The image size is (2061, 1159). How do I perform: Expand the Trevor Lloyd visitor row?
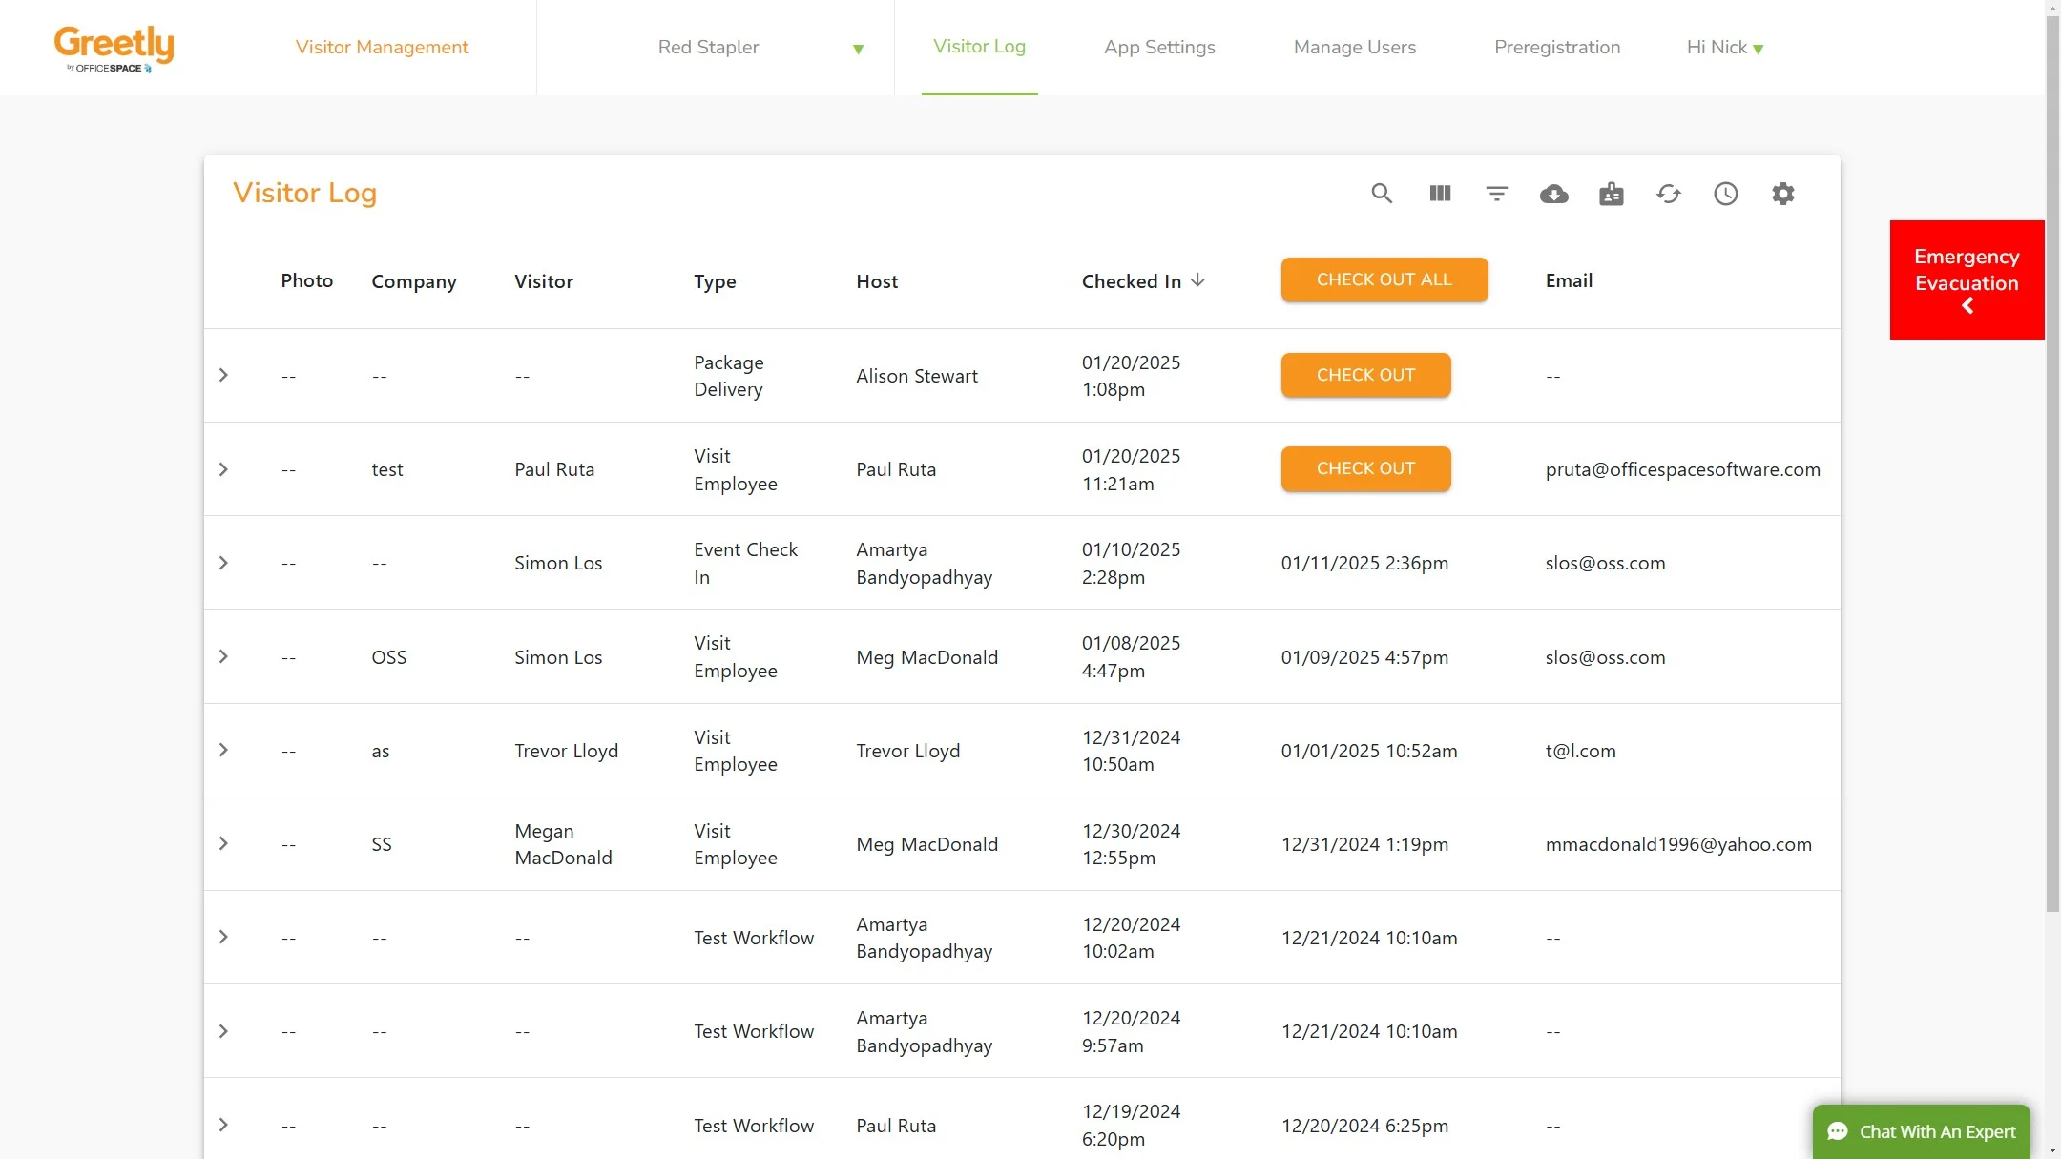coord(223,750)
